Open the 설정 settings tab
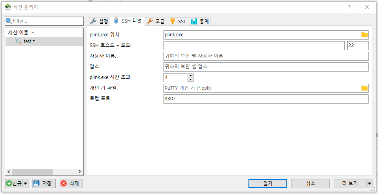 coord(99,21)
